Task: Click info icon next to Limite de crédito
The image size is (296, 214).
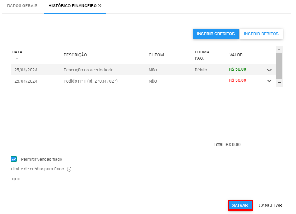Action: click(69, 169)
